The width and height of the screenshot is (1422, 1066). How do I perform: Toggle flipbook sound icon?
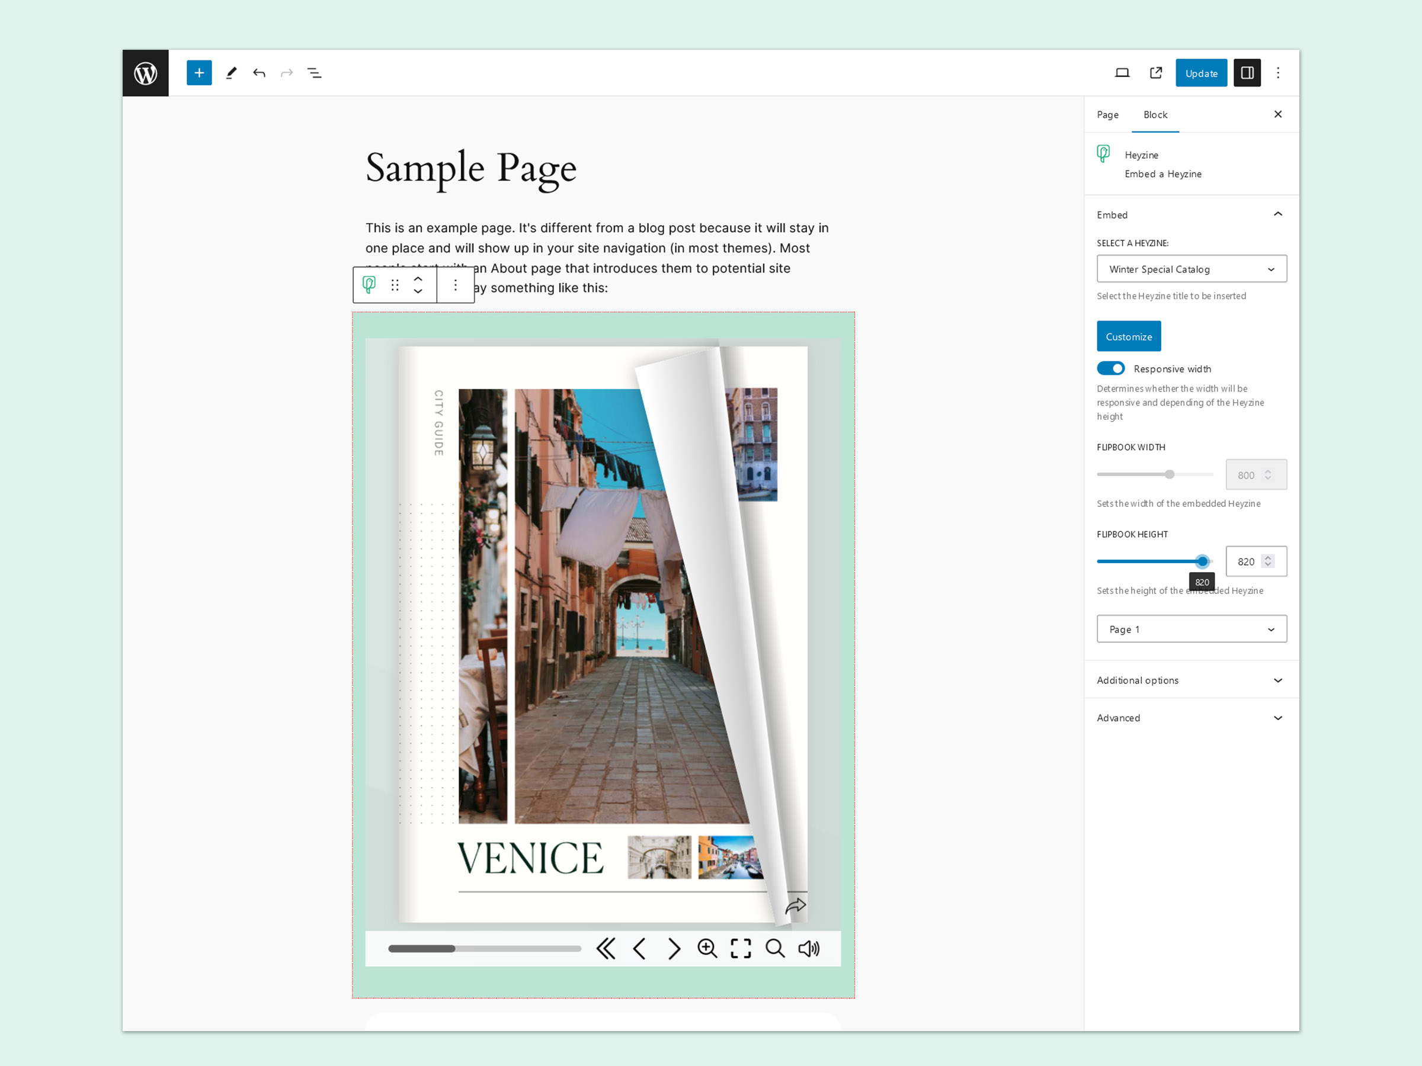(809, 948)
